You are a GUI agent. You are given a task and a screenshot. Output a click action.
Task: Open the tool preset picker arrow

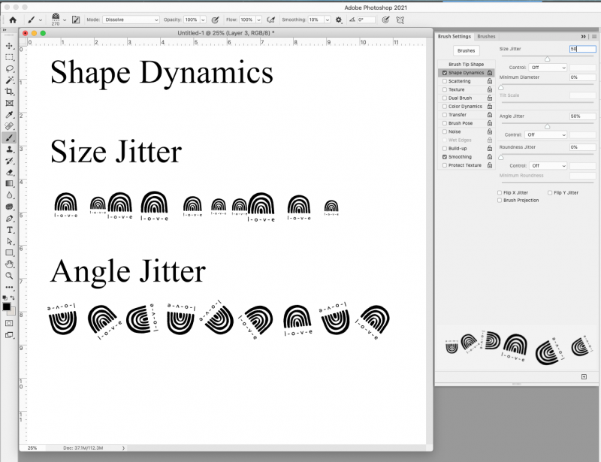41,20
